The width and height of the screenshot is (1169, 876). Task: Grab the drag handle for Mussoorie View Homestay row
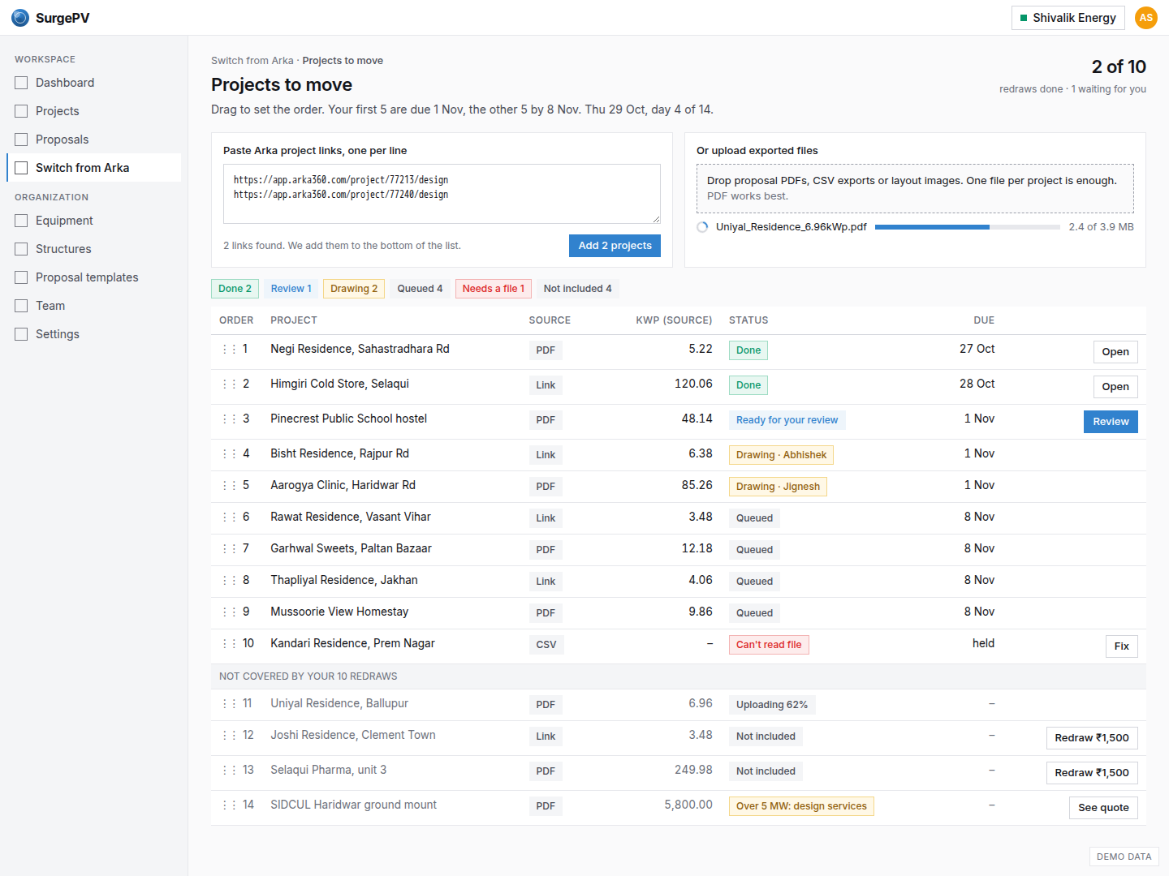(229, 612)
